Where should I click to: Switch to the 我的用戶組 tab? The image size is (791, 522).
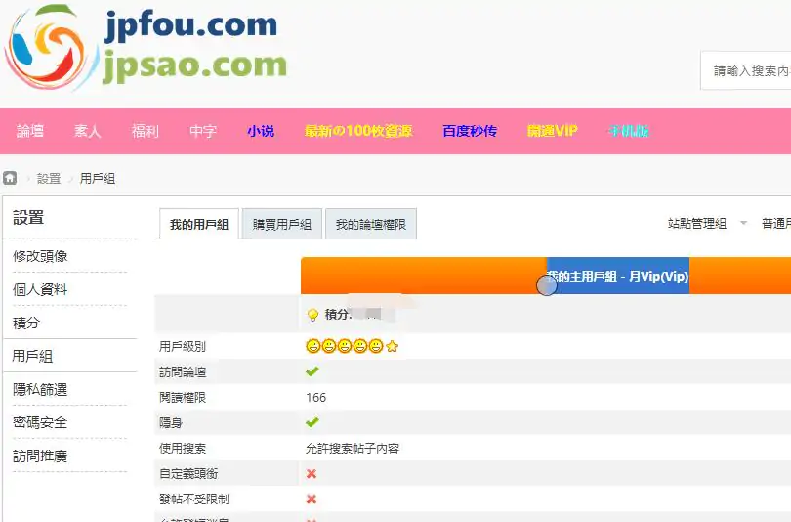coord(199,224)
